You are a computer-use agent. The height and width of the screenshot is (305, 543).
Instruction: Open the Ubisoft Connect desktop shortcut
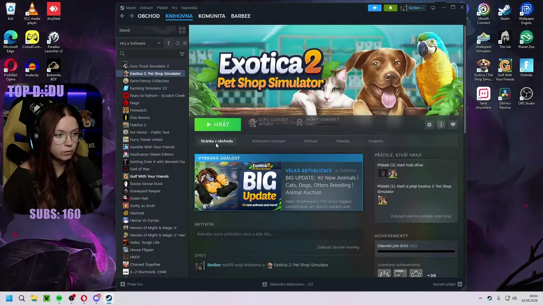click(483, 14)
